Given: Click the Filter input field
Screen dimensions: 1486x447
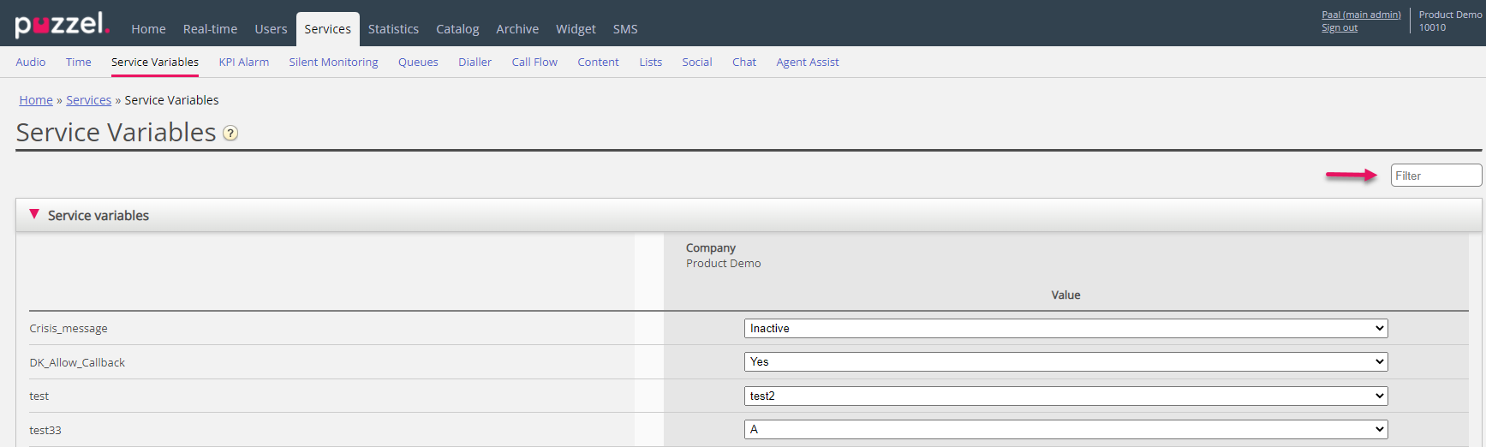Looking at the screenshot, I should pyautogui.click(x=1435, y=176).
